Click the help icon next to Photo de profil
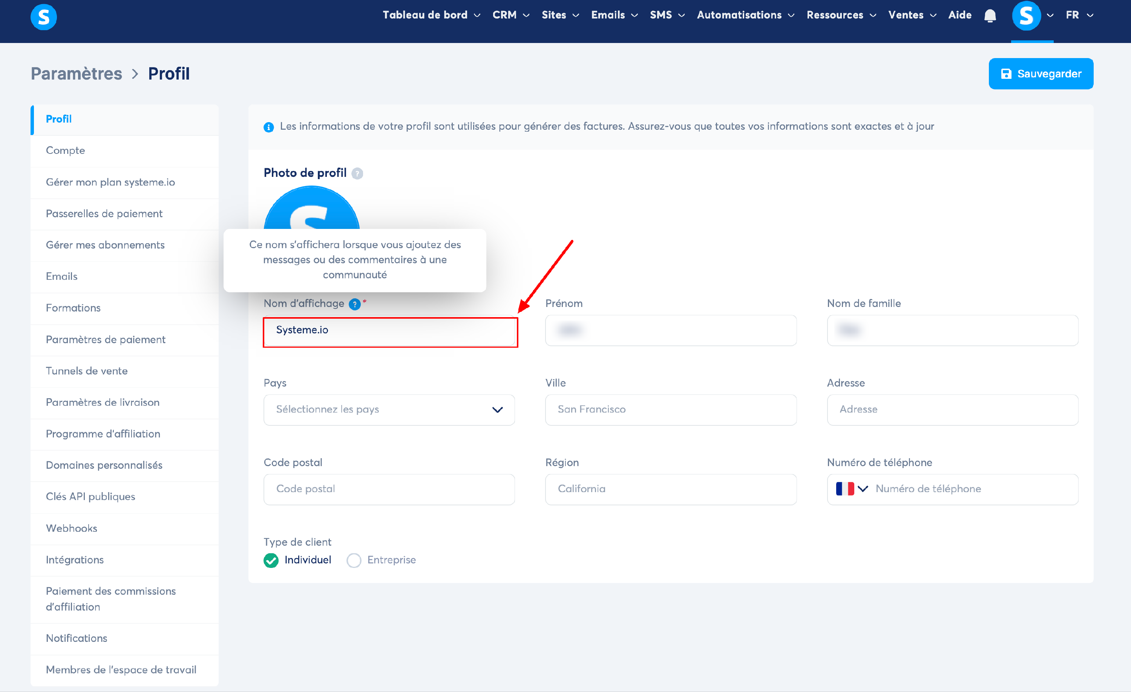Screen dimensions: 1131x692 [x=357, y=173]
